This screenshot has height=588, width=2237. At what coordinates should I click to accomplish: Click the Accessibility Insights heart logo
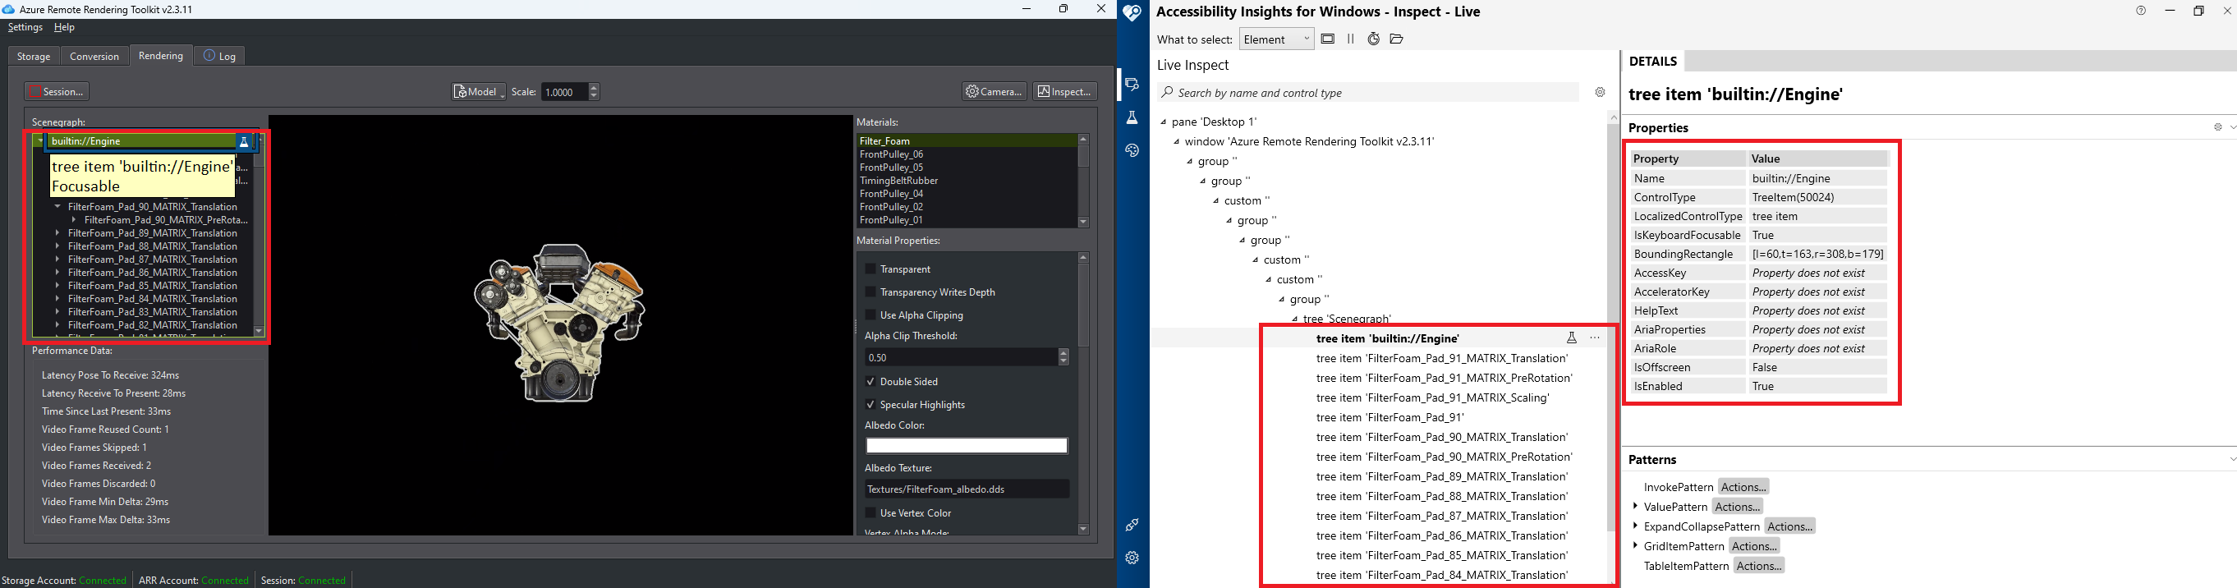point(1132,12)
